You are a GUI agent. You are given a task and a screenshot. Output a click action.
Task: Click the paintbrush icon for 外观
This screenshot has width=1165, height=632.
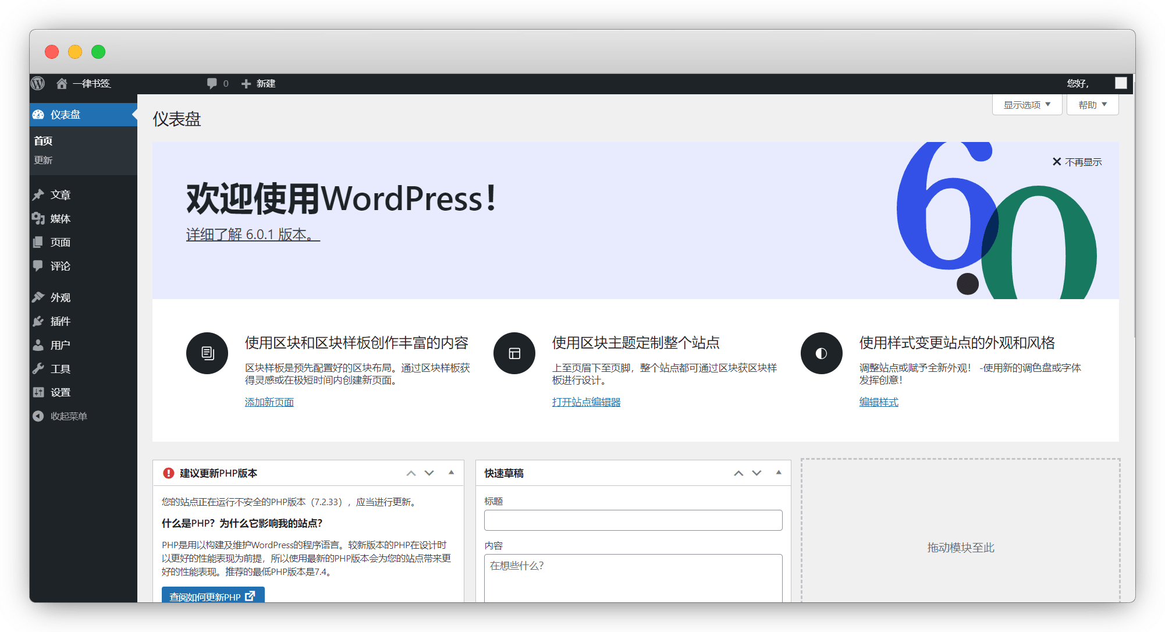(38, 297)
